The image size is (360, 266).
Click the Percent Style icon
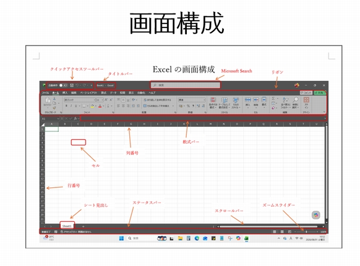(x=188, y=106)
